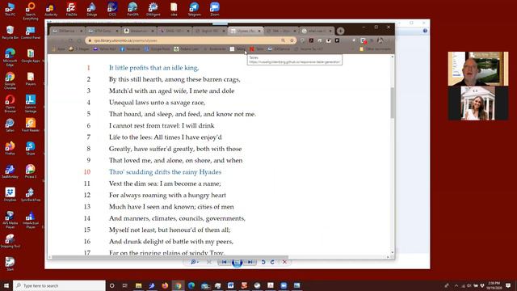This screenshot has width=517, height=291.
Task: Open Task View on the taskbar
Action: (x=125, y=285)
